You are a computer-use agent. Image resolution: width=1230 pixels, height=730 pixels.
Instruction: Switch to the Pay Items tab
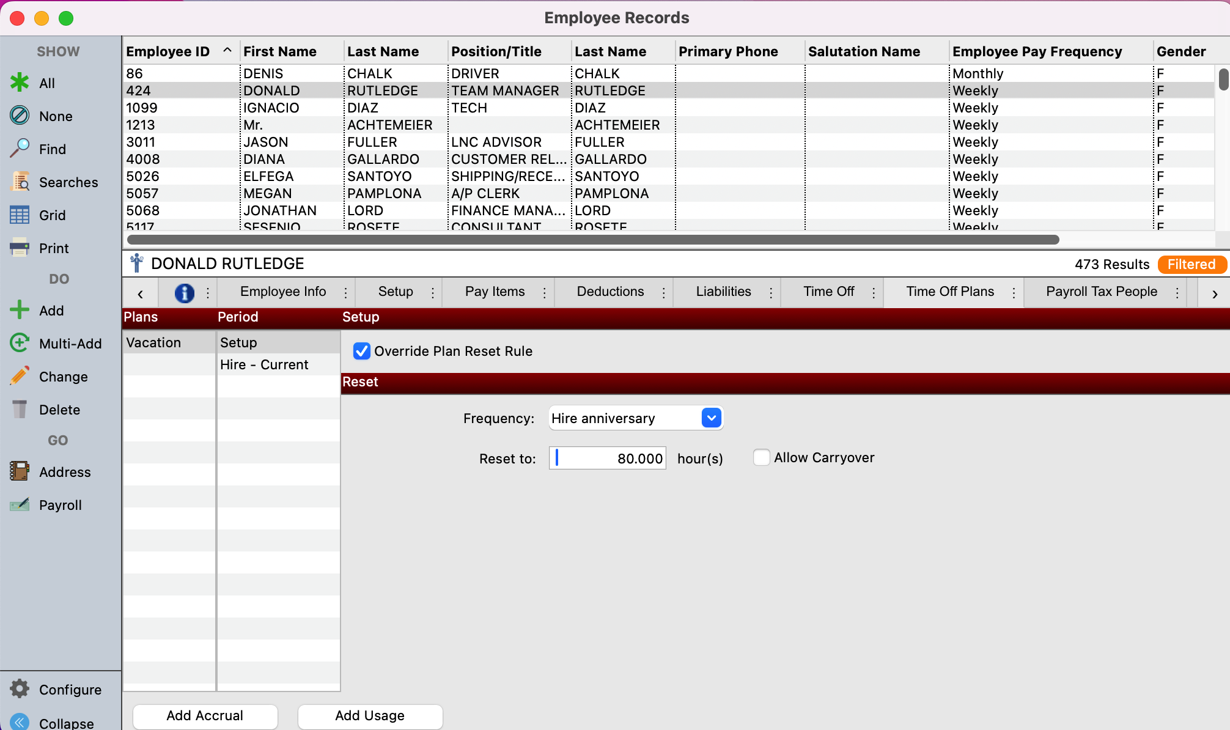tap(495, 292)
